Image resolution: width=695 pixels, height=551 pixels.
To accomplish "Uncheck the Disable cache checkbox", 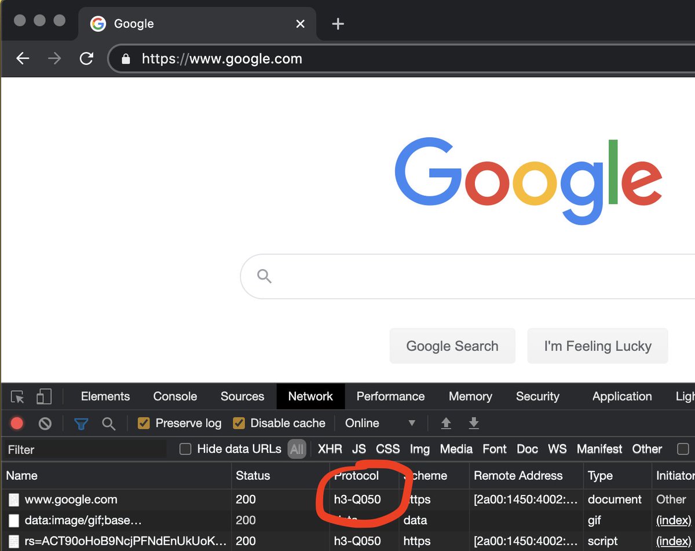I will coord(239,423).
